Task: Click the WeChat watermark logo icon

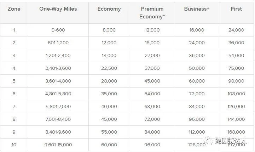Action: pos(209,141)
